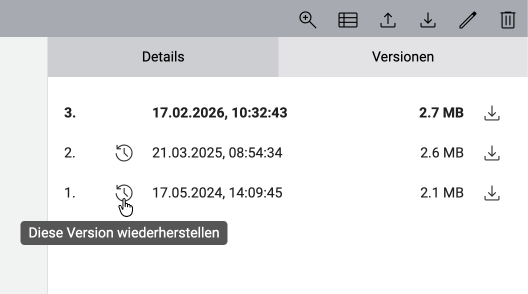528x294 pixels.
Task: Select the timestamp '17.05.2024, 14:09:45'
Action: [217, 192]
